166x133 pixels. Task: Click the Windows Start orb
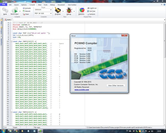3,131
